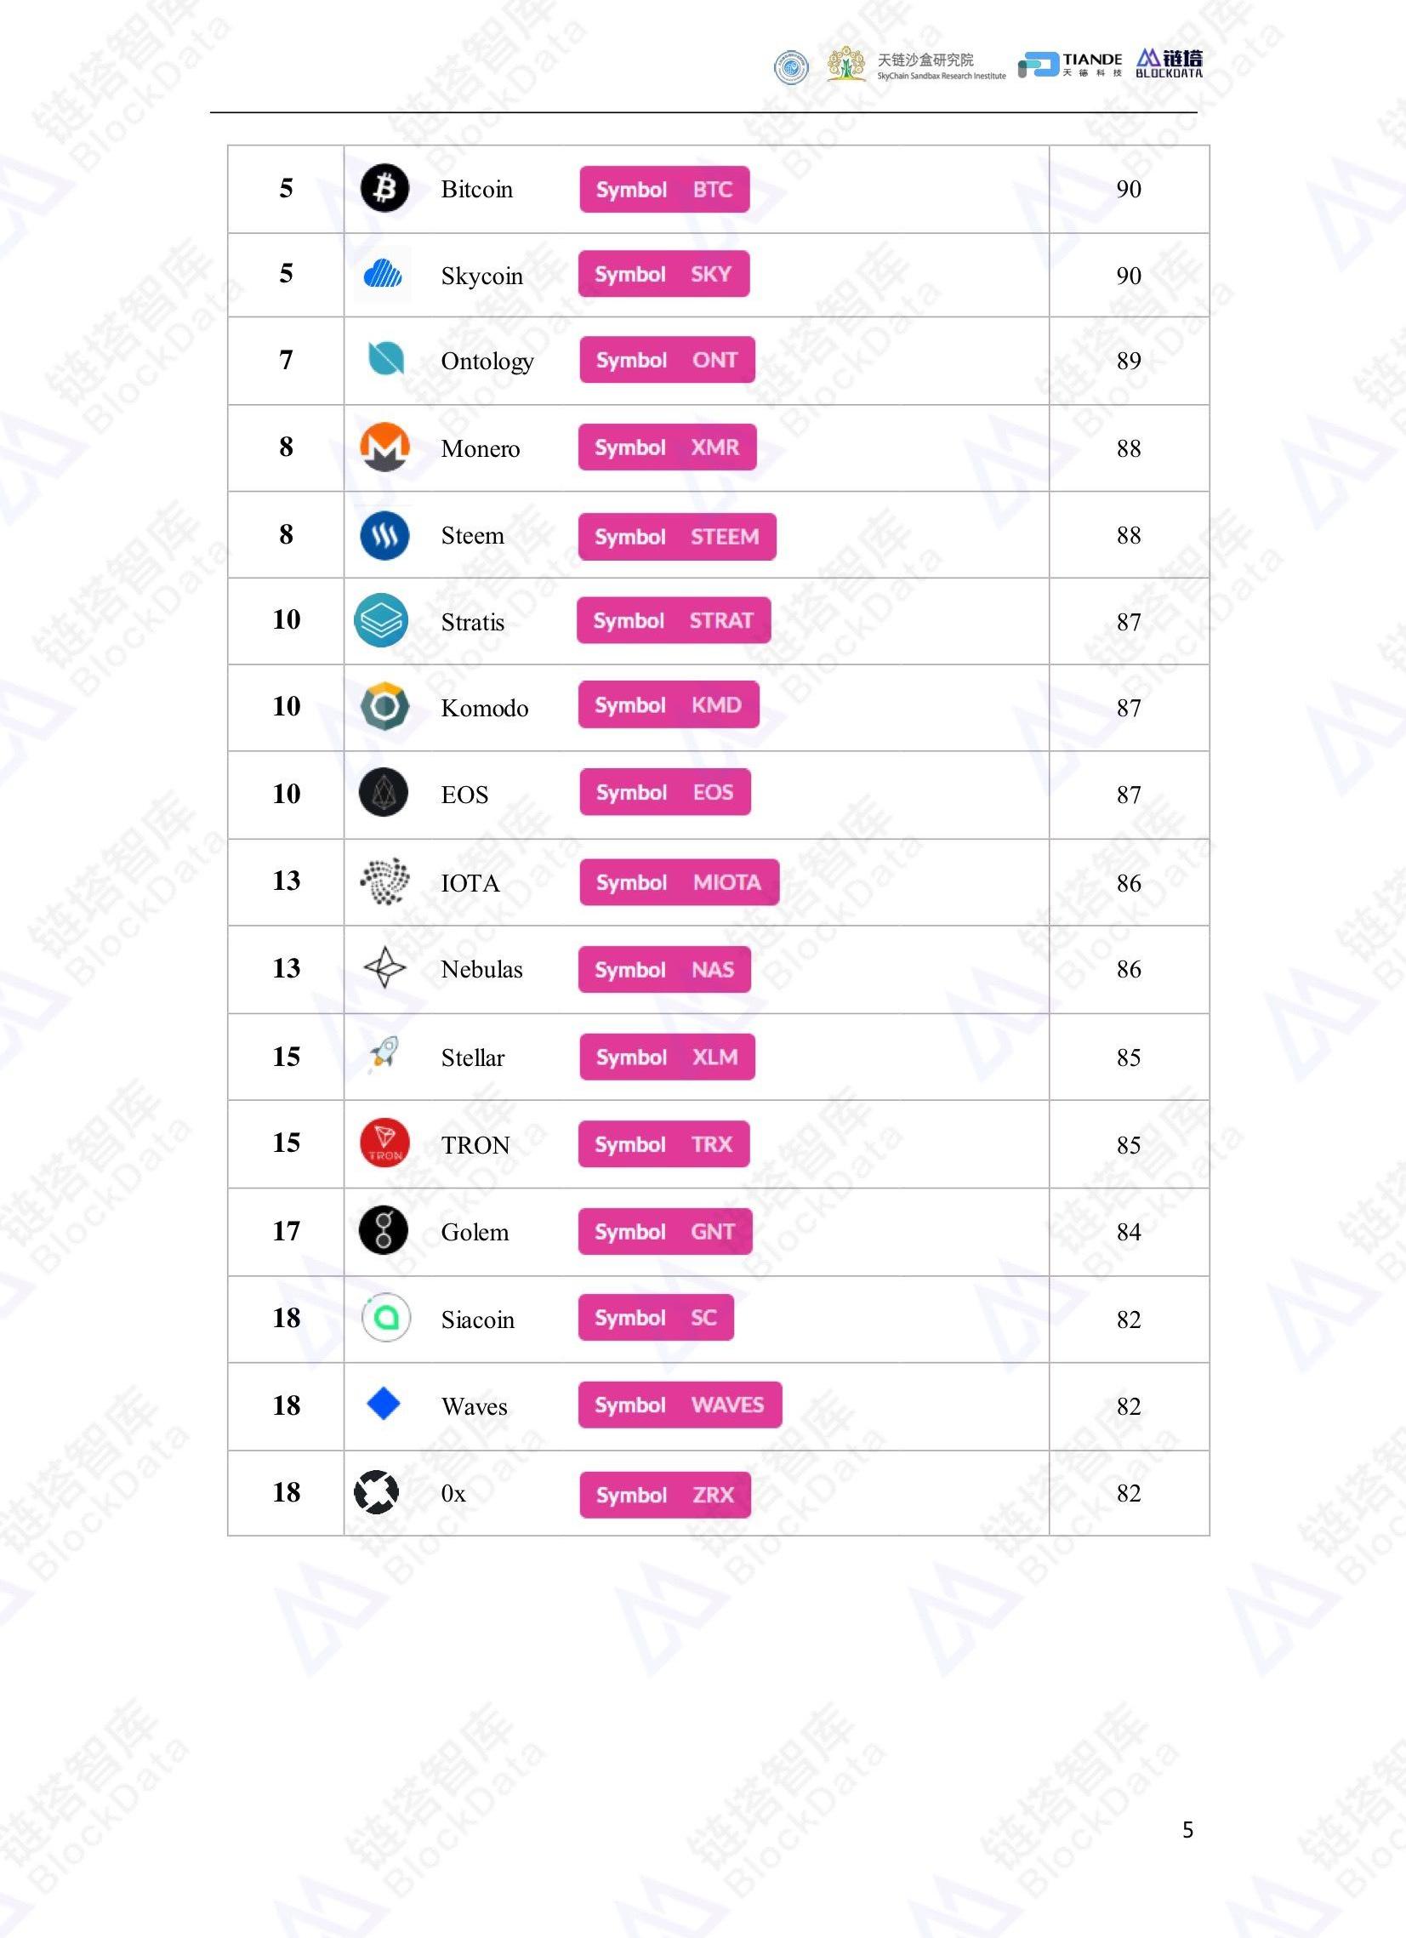Click the Ontology name text
This screenshot has width=1406, height=1938.
pyautogui.click(x=487, y=362)
